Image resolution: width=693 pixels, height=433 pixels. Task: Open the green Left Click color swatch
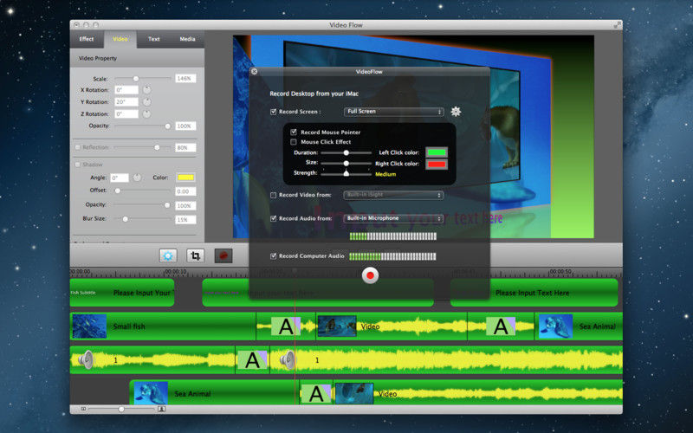point(437,152)
